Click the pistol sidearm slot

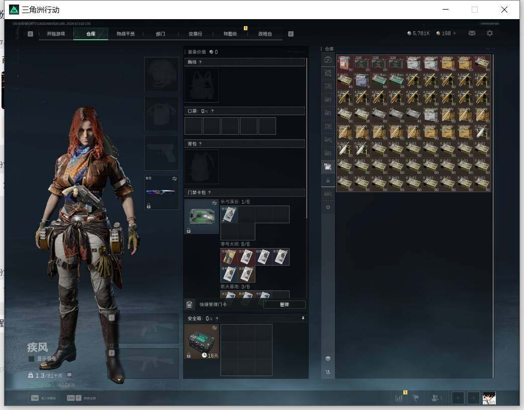point(161,153)
